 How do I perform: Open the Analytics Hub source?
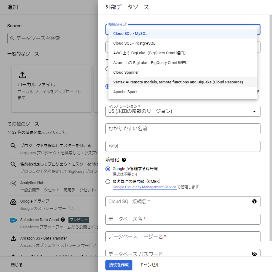pos(53,186)
